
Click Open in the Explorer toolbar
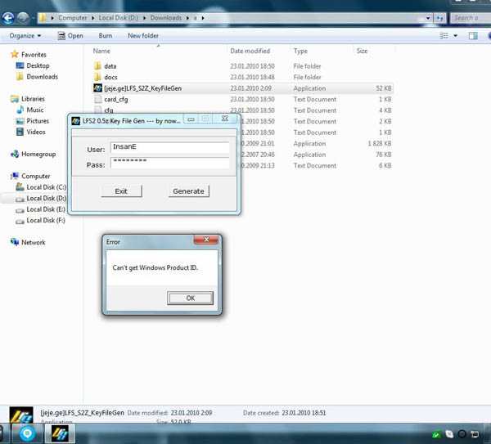(70, 36)
